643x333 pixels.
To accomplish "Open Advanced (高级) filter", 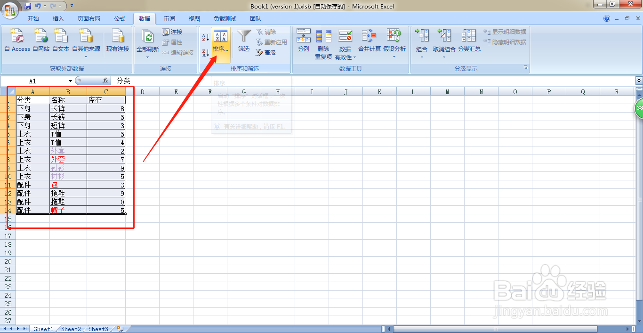I will 266,53.
